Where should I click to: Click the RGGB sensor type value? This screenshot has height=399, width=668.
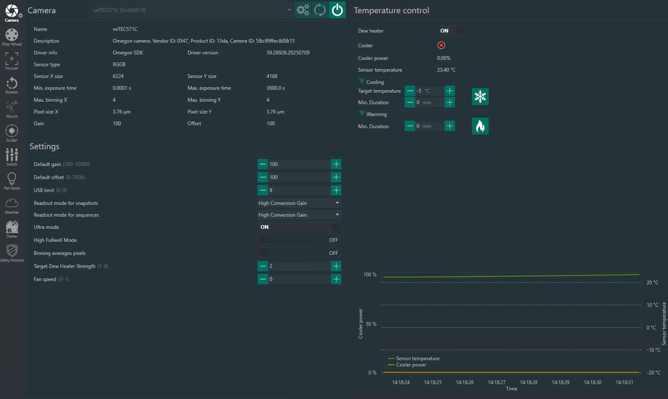(x=119, y=64)
